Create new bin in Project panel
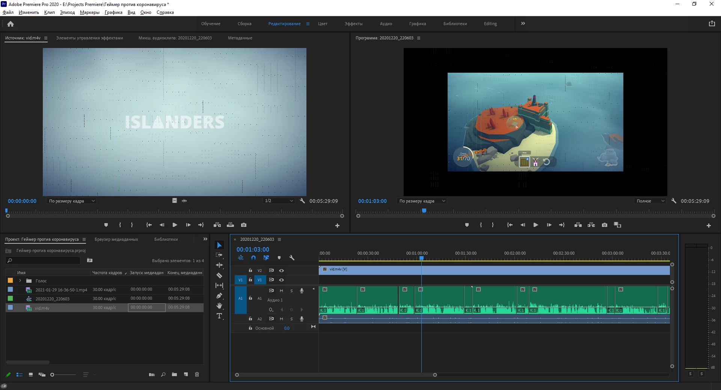Image resolution: width=721 pixels, height=390 pixels. point(174,374)
